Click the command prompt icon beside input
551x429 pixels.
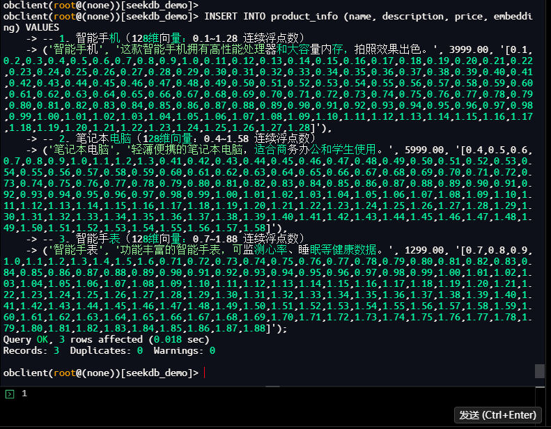tap(10, 394)
